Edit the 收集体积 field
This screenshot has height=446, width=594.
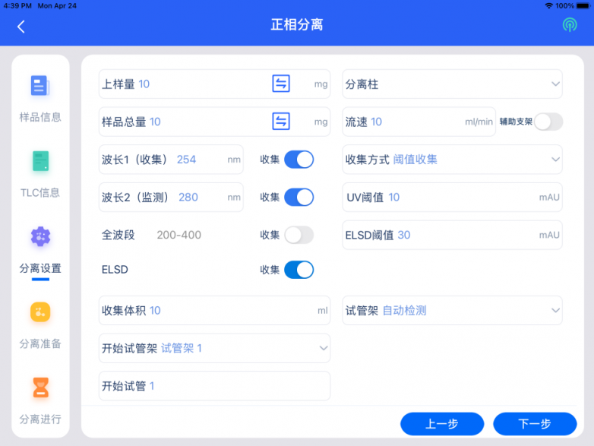pyautogui.click(x=214, y=310)
